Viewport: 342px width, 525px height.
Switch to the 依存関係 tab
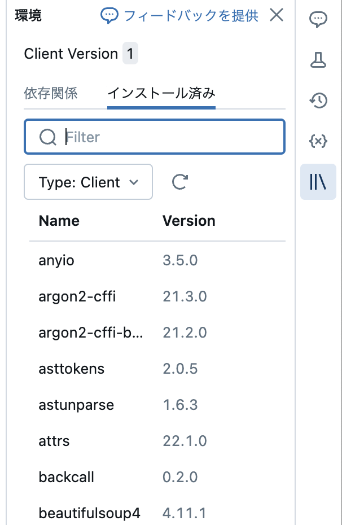tap(51, 93)
